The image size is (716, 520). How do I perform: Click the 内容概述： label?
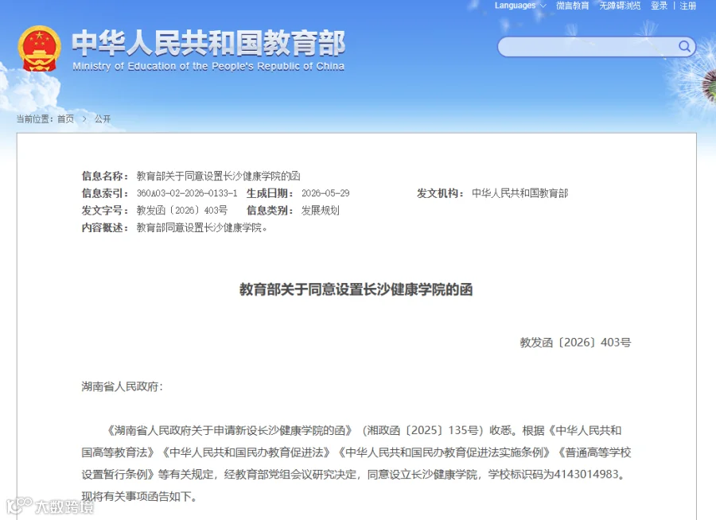tap(106, 227)
